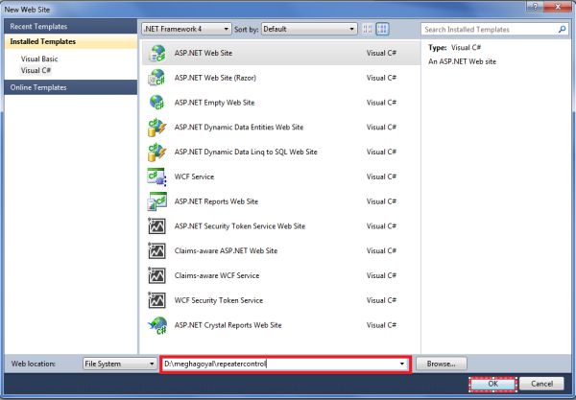The width and height of the screenshot is (576, 400).
Task: Select the ASP.NET Web Site (Razor) icon
Action: coord(157,78)
